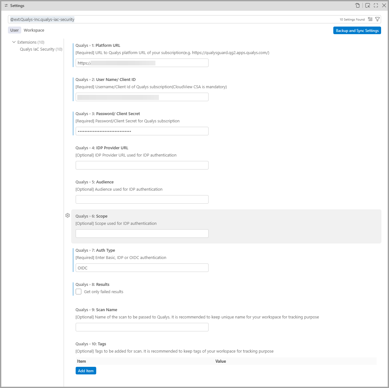Select Qualys IaC Security (10) in tree
The height and width of the screenshot is (388, 389).
(41, 49)
